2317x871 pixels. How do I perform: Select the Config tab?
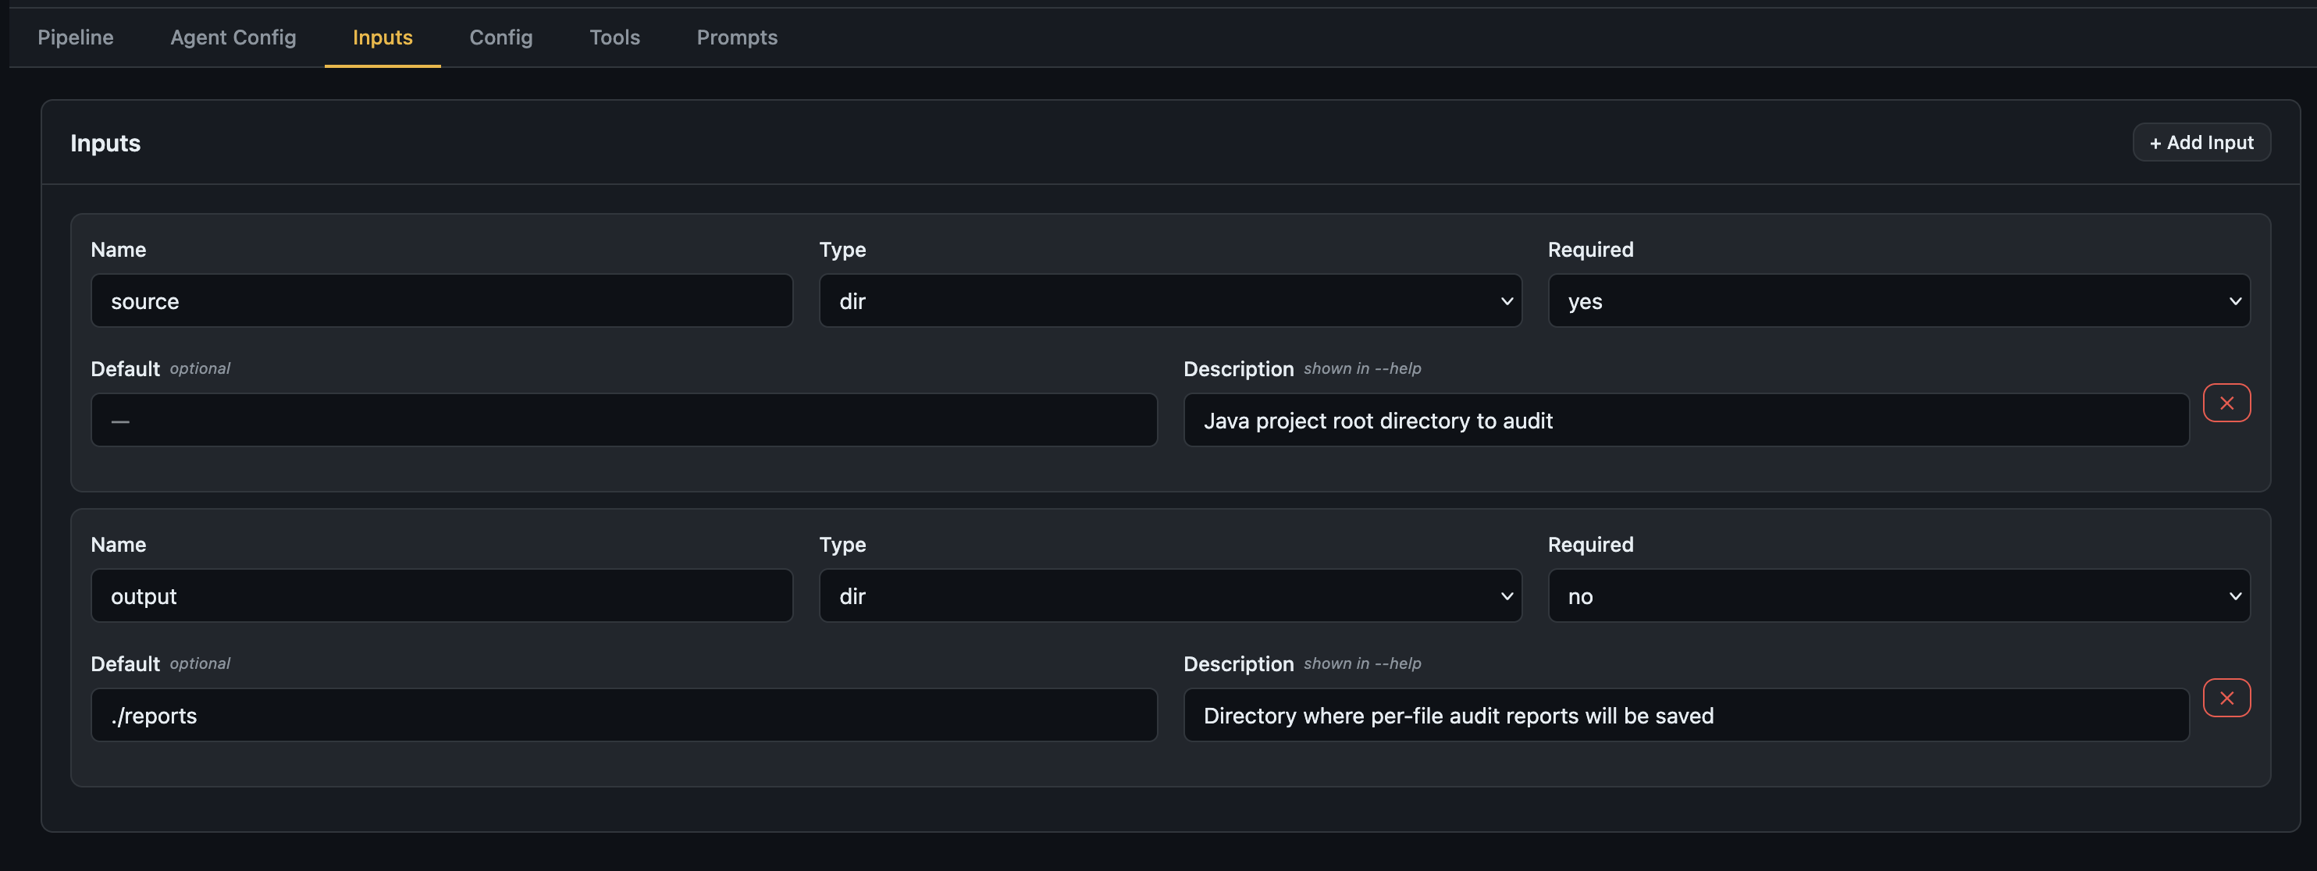(500, 37)
